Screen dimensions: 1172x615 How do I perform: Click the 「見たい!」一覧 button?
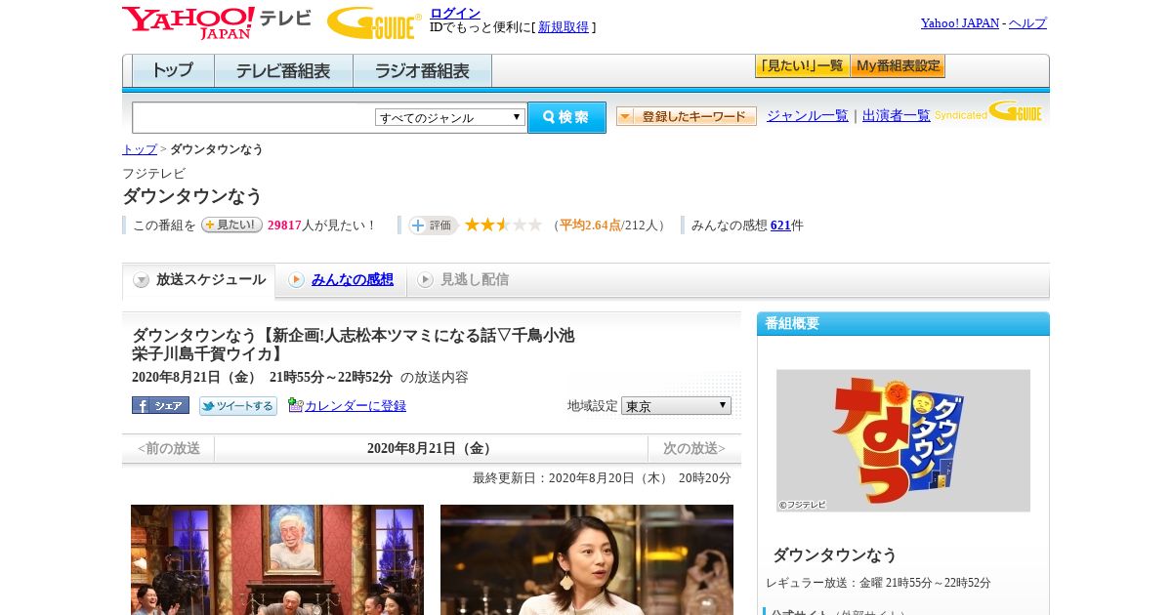tap(802, 66)
